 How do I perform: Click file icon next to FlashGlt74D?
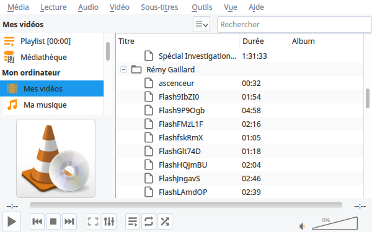[149, 152]
